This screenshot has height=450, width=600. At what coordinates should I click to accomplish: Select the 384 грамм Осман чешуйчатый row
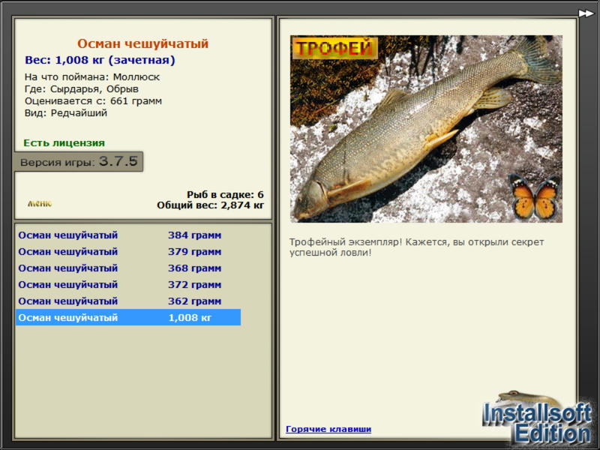(128, 235)
